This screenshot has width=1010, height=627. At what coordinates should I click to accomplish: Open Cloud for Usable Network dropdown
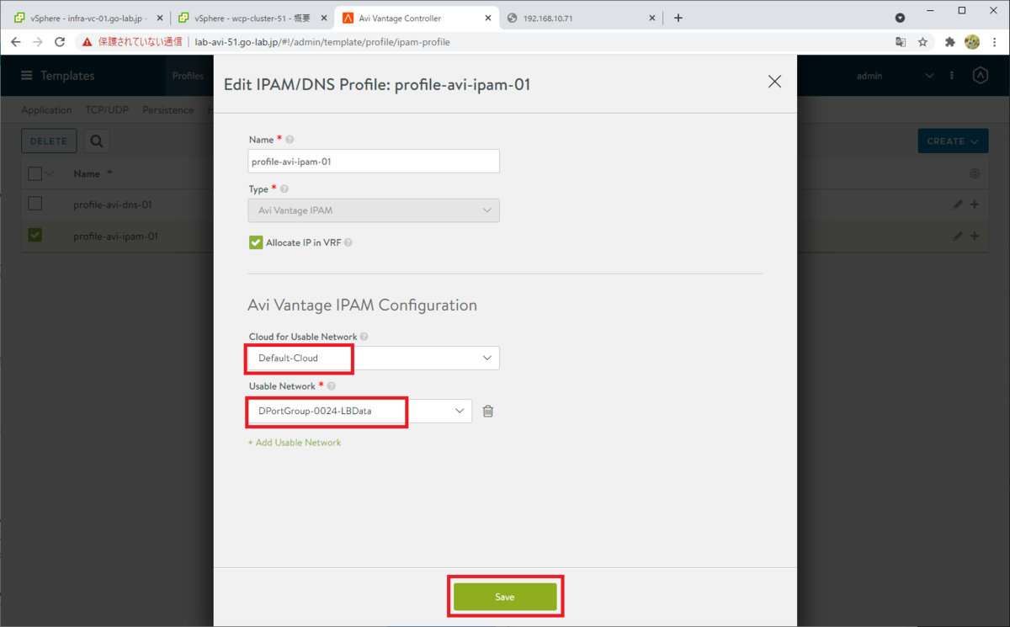374,358
